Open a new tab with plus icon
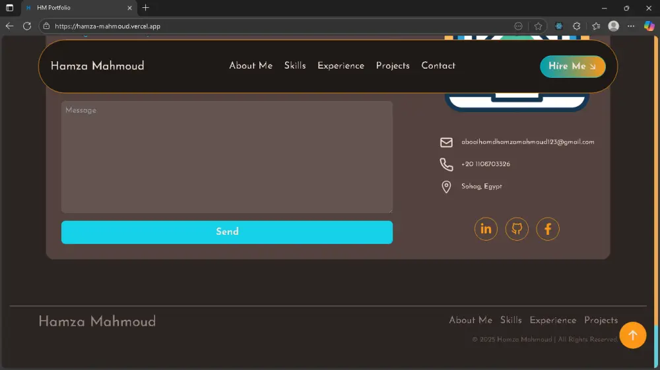 [146, 7]
